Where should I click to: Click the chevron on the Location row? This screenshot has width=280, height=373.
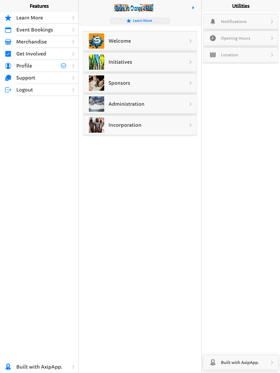coord(272,55)
